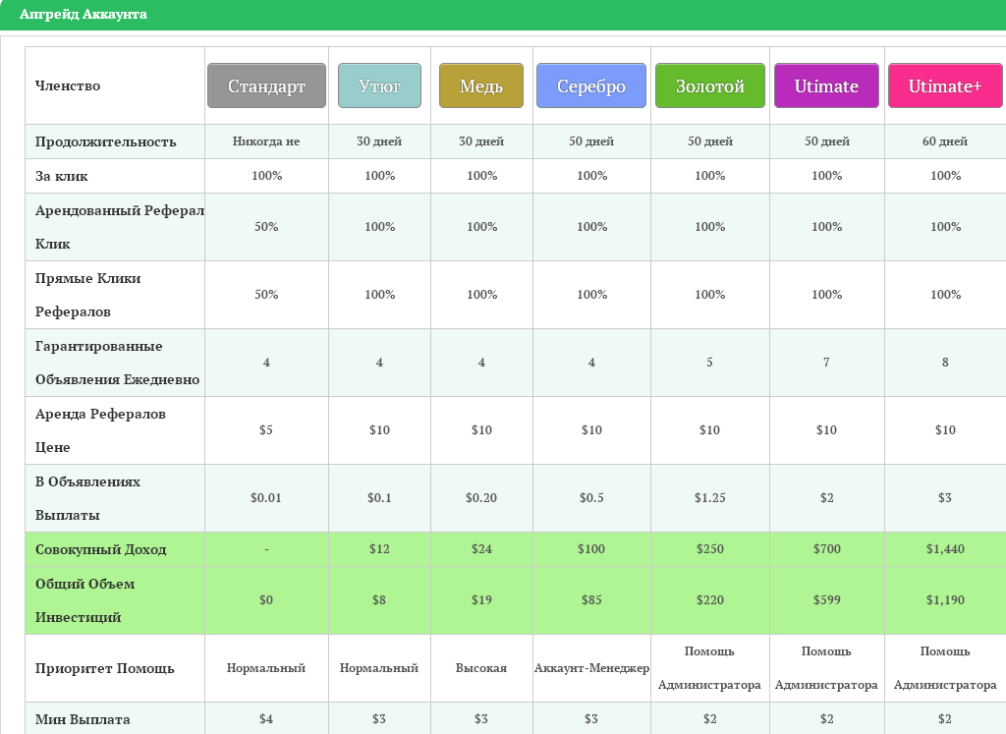1006x734 pixels.
Task: Select the Стандарт membership button
Action: pyautogui.click(x=266, y=85)
